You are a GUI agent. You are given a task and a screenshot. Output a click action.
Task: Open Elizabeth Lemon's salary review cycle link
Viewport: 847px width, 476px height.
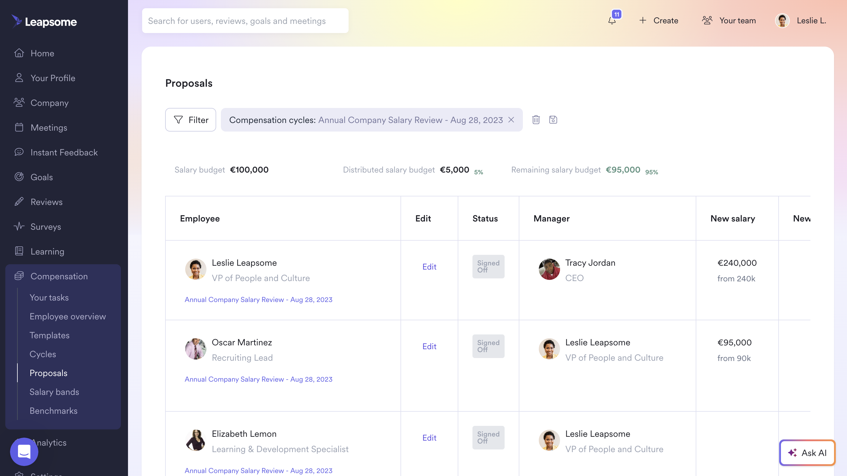pyautogui.click(x=258, y=470)
